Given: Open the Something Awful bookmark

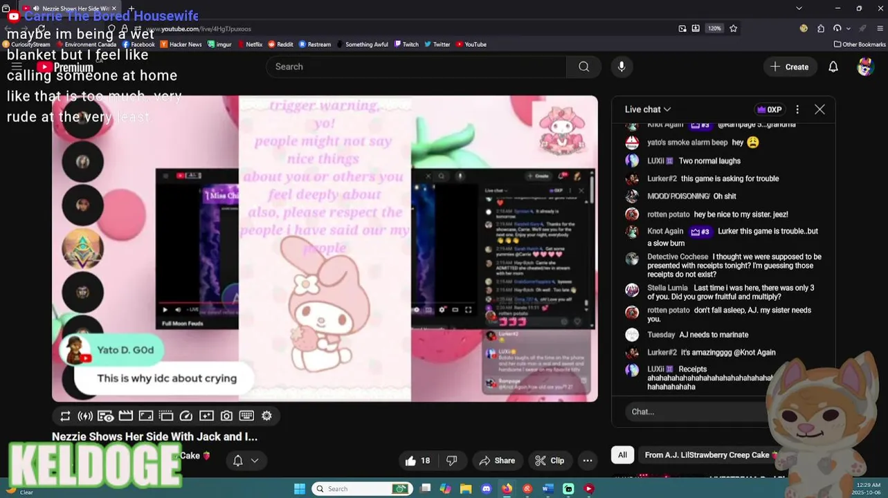Looking at the screenshot, I should tap(362, 44).
